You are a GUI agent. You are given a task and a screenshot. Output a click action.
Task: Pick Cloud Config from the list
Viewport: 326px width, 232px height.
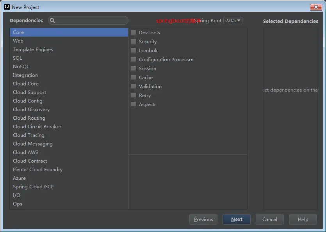point(69,101)
